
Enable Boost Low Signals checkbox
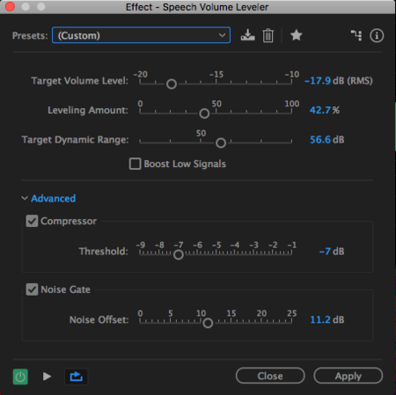135,164
